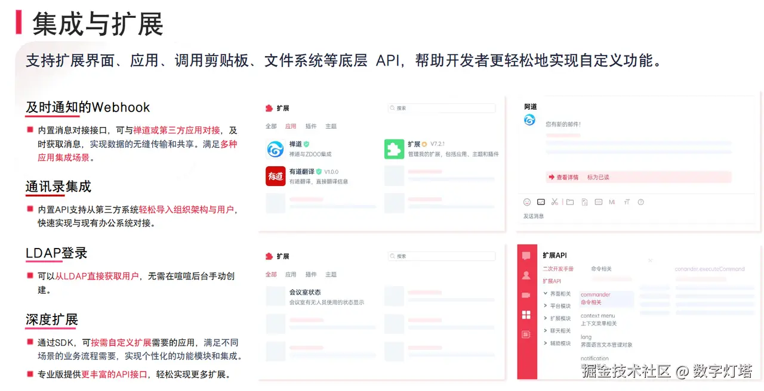Open the help question-mark icon in chat toolbar
Image resolution: width=764 pixels, height=391 pixels.
[641, 202]
